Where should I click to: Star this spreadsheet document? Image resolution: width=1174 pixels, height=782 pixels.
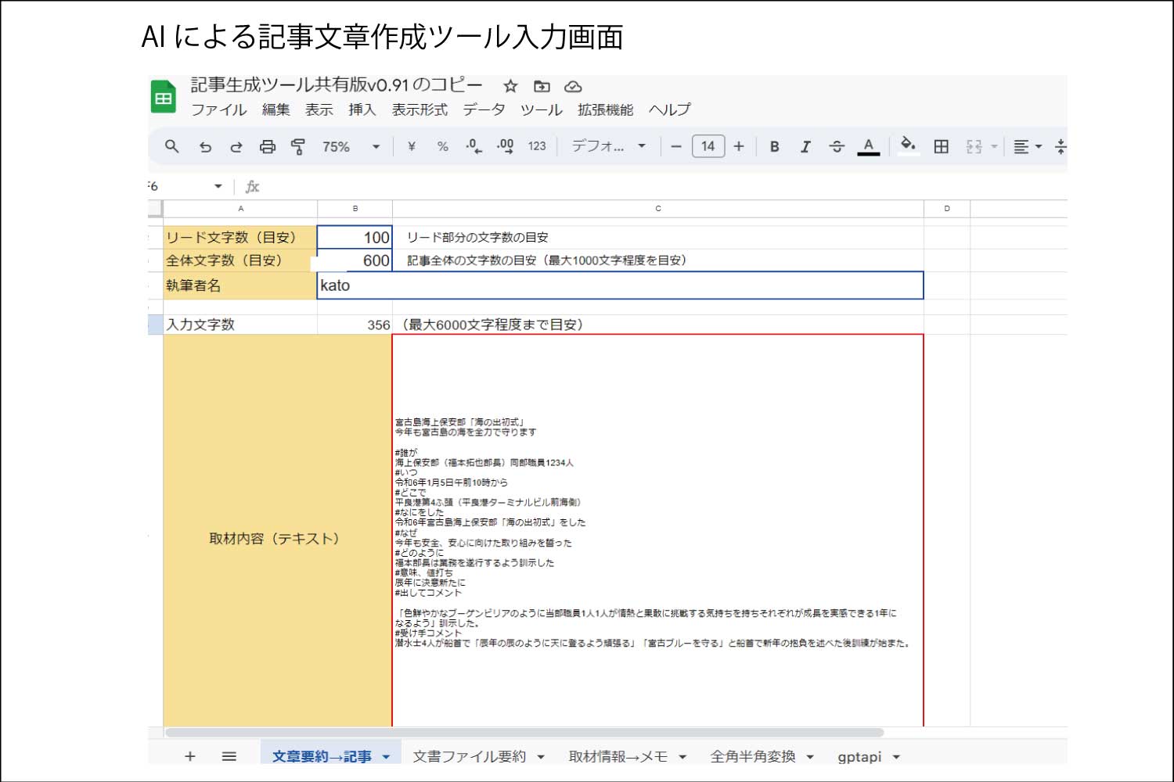tap(510, 86)
